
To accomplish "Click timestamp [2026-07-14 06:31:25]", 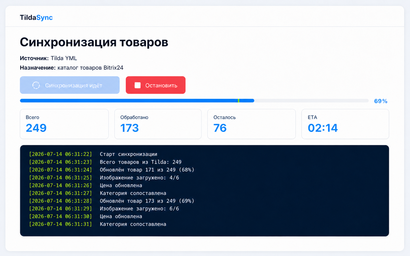I will pyautogui.click(x=60, y=178).
